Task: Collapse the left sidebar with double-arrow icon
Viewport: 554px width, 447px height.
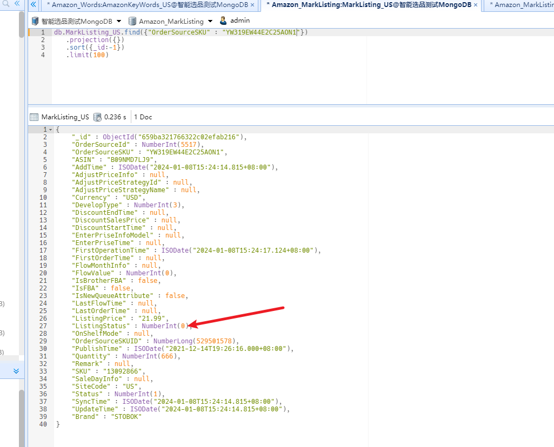Action: tap(17, 4)
